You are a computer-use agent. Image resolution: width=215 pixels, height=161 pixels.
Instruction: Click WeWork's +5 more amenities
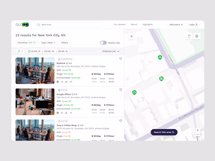tap(71, 82)
